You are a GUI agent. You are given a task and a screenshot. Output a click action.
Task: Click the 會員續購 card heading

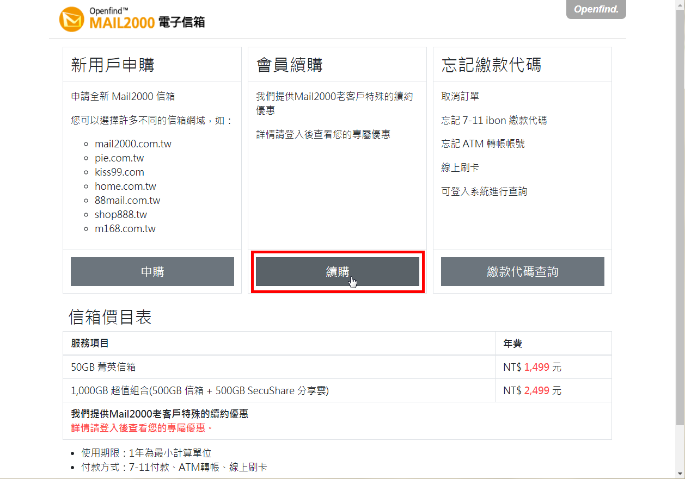pos(289,65)
